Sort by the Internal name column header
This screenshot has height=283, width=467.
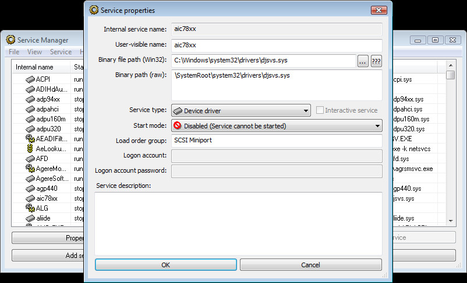(41, 67)
